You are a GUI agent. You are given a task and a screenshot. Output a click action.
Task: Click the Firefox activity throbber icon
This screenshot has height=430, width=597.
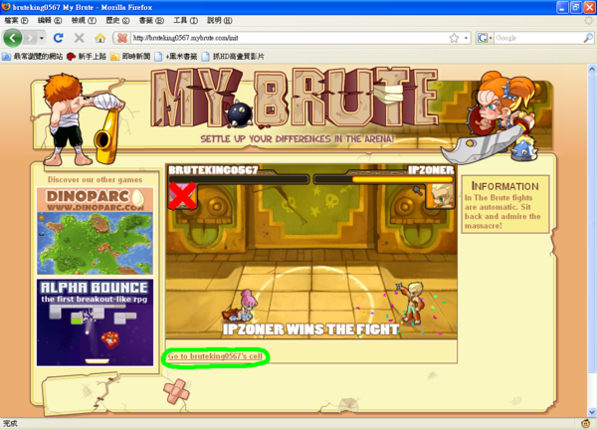tap(589, 21)
